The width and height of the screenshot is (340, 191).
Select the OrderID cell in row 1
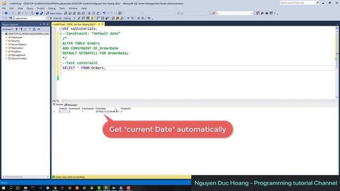[63, 111]
